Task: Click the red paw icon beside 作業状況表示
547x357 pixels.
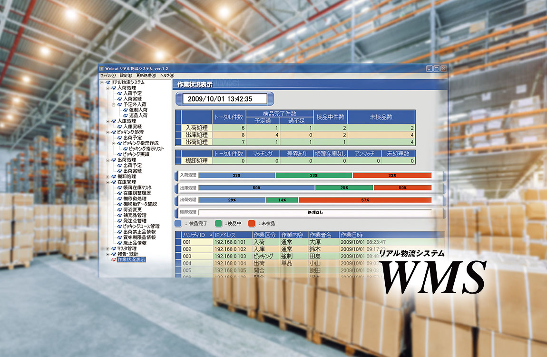Action: (114, 259)
